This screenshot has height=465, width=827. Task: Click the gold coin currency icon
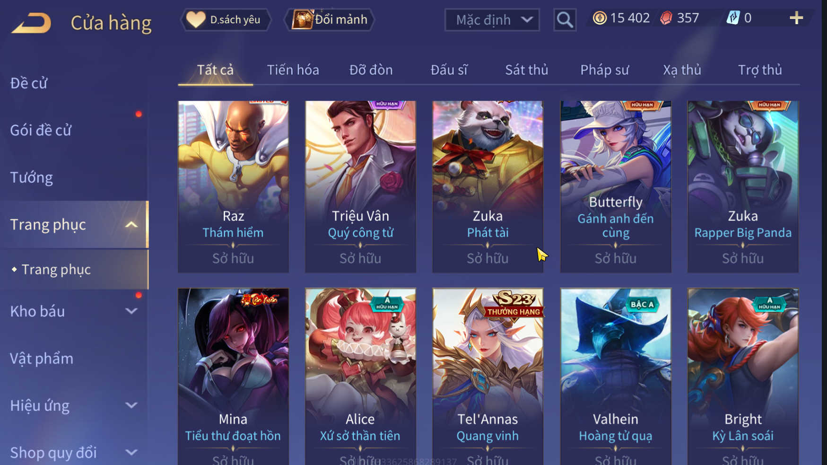[x=600, y=18]
